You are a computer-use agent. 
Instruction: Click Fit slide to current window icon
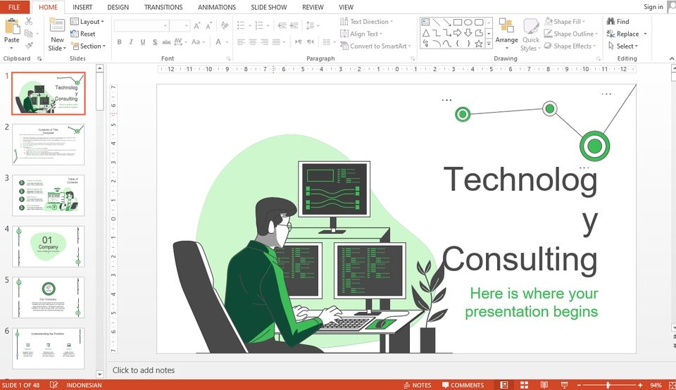click(x=672, y=385)
